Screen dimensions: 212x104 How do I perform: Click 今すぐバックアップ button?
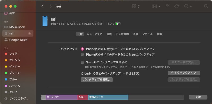(184, 73)
